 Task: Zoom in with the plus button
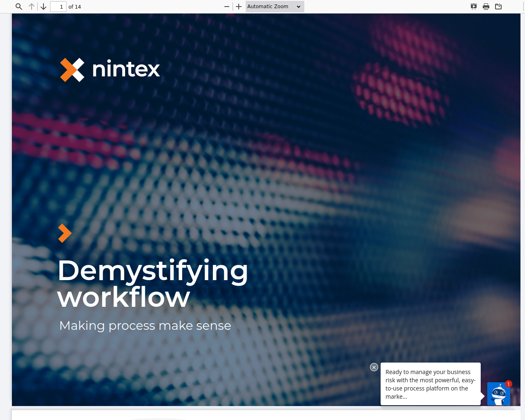[239, 7]
